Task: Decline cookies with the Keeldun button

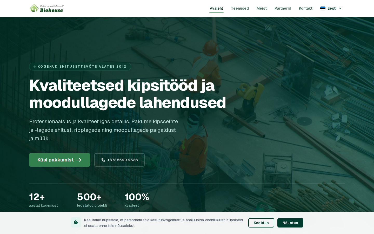Action: tap(261, 223)
